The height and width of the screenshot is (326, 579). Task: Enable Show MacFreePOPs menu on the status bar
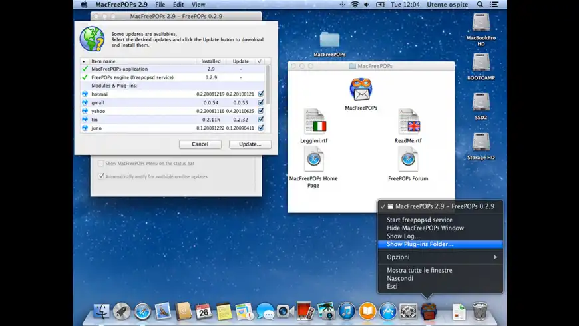[100, 163]
